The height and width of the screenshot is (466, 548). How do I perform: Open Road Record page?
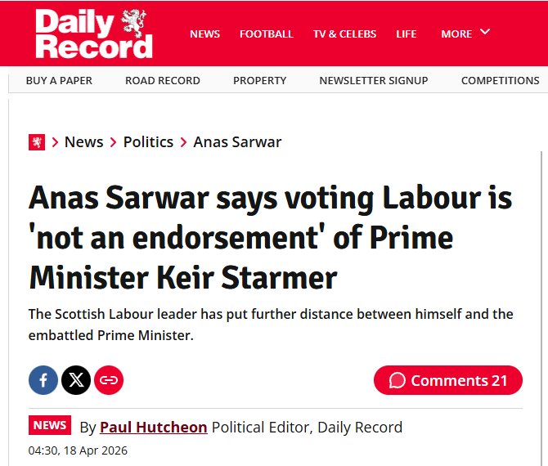click(x=163, y=80)
